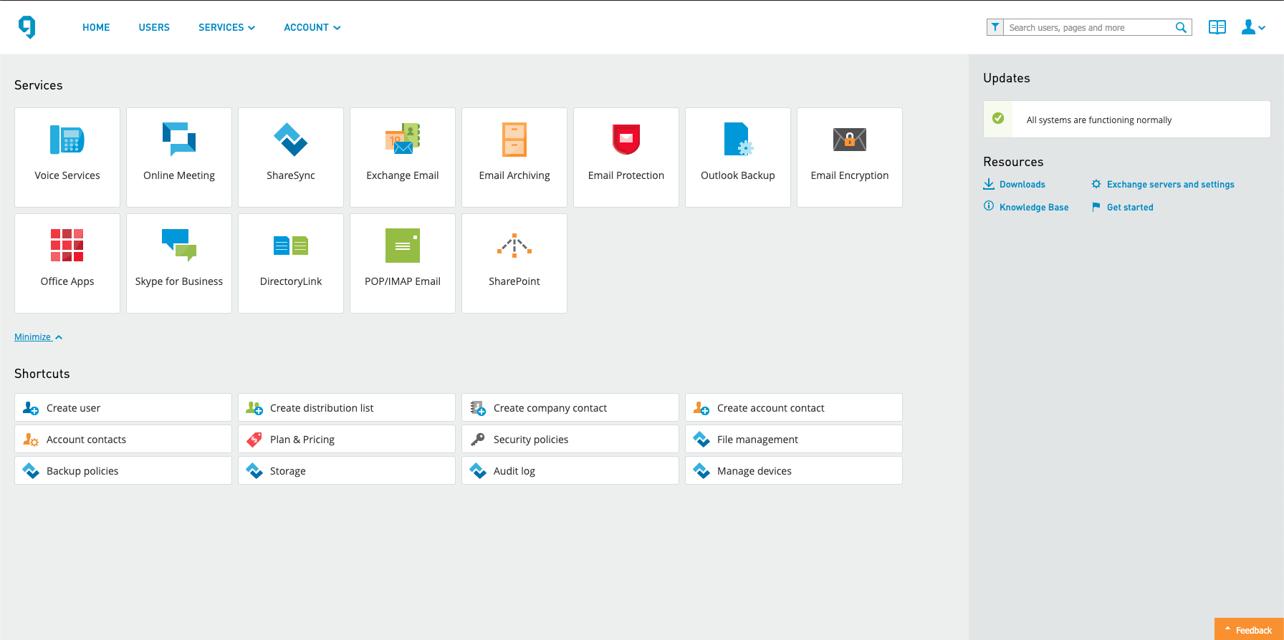Click Create account contact shortcut
1284x640 pixels.
pyautogui.click(x=794, y=407)
